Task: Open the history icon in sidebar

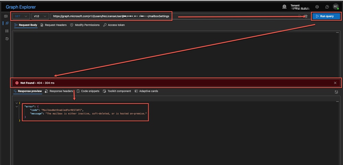Action: click(7, 39)
